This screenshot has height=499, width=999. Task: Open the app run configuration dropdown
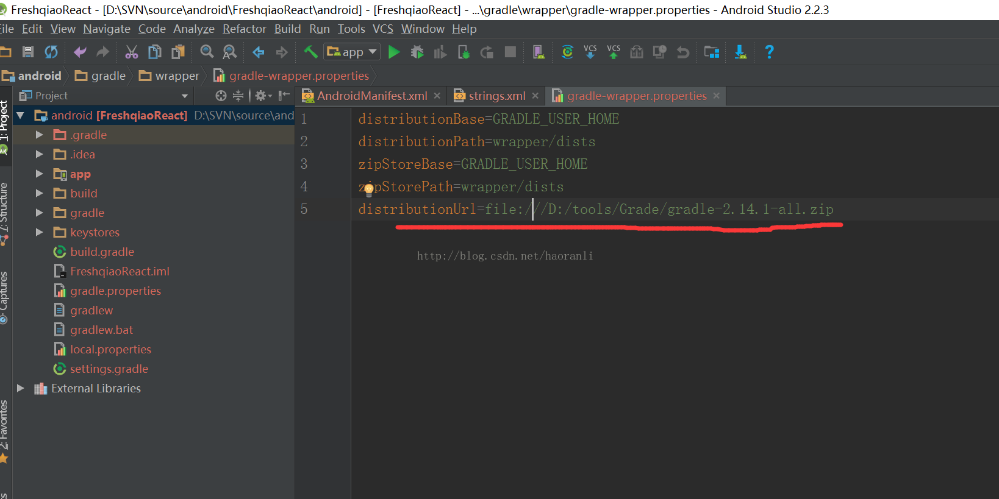(x=353, y=52)
